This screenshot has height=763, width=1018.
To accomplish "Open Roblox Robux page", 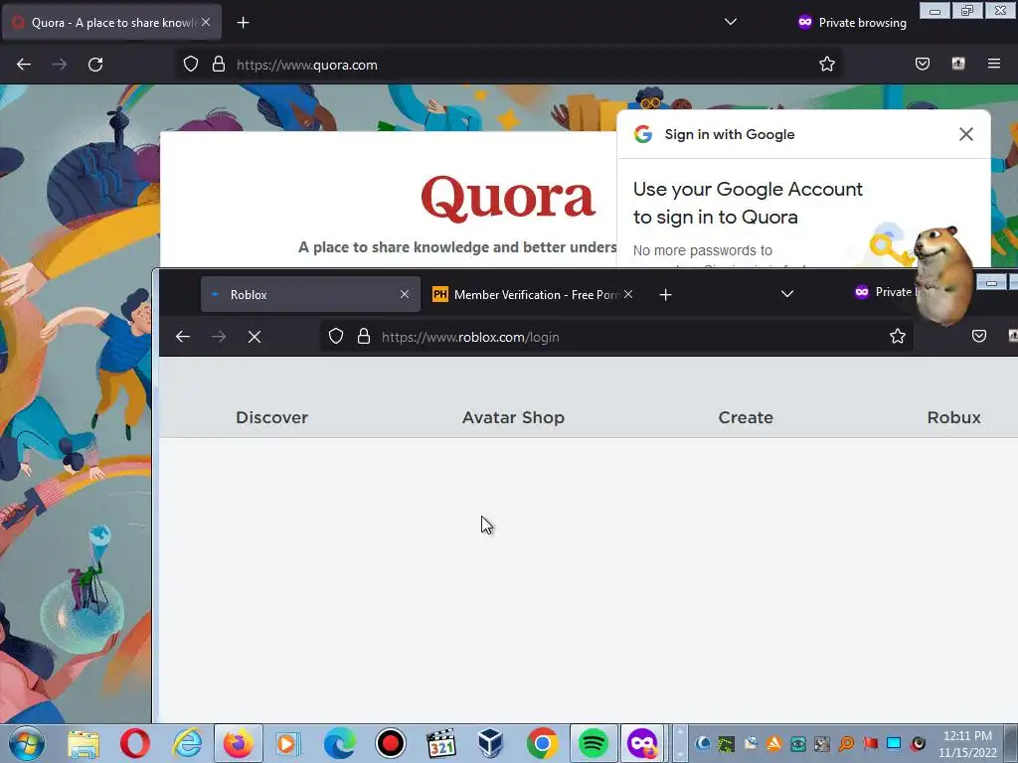I will [x=953, y=417].
